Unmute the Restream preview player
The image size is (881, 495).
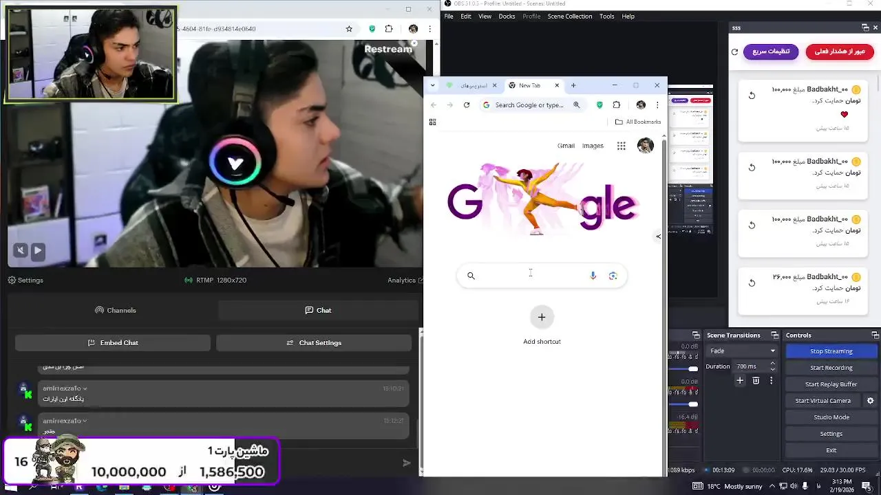21,251
